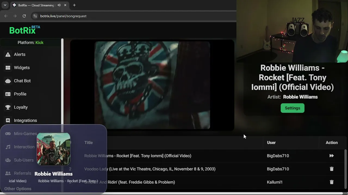This screenshot has width=348, height=195.
Task: Go back to the previous page
Action: 6,16
